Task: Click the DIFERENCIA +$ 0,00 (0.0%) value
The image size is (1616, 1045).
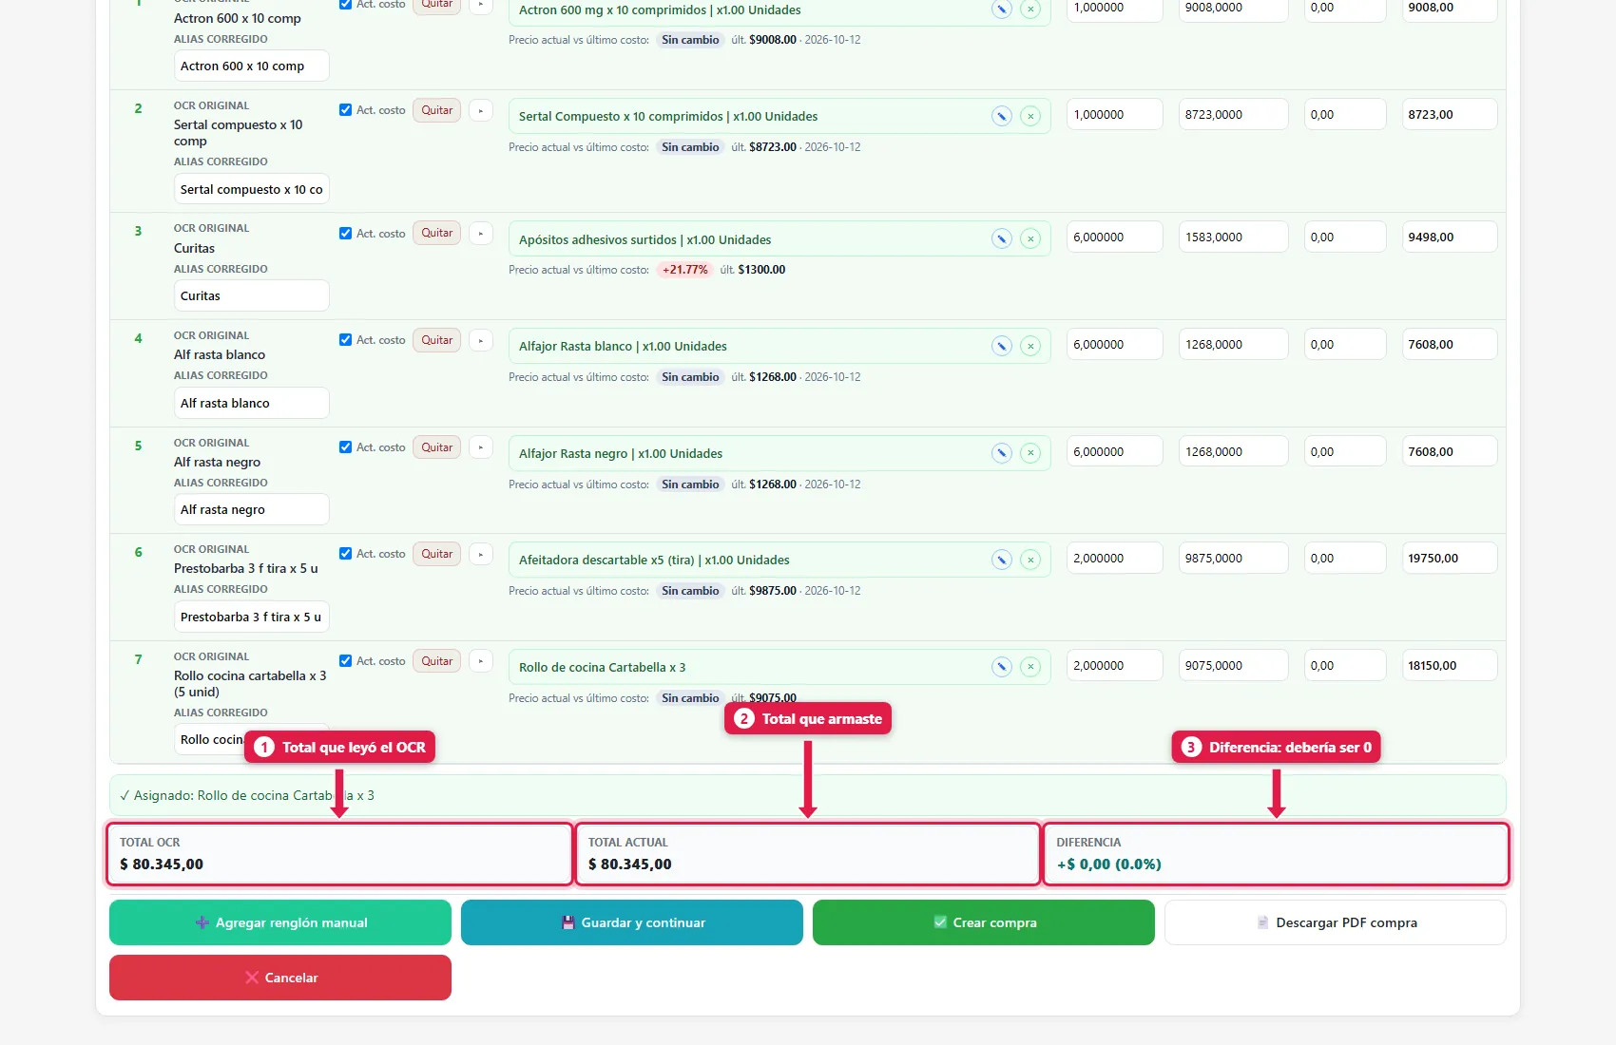Action: (x=1108, y=864)
